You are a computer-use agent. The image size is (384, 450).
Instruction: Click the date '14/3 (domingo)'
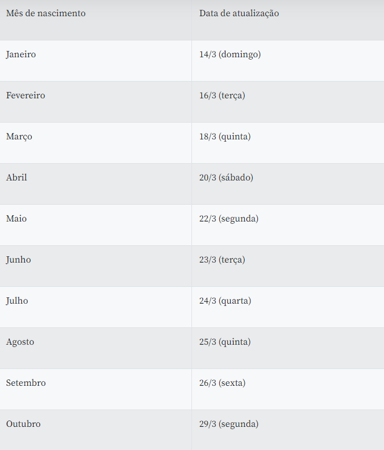click(x=230, y=54)
